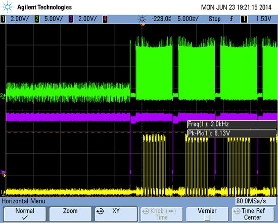Click the Freq(1) 2.0kHz measurement readout
This screenshot has height=223, width=278.
(x=231, y=124)
